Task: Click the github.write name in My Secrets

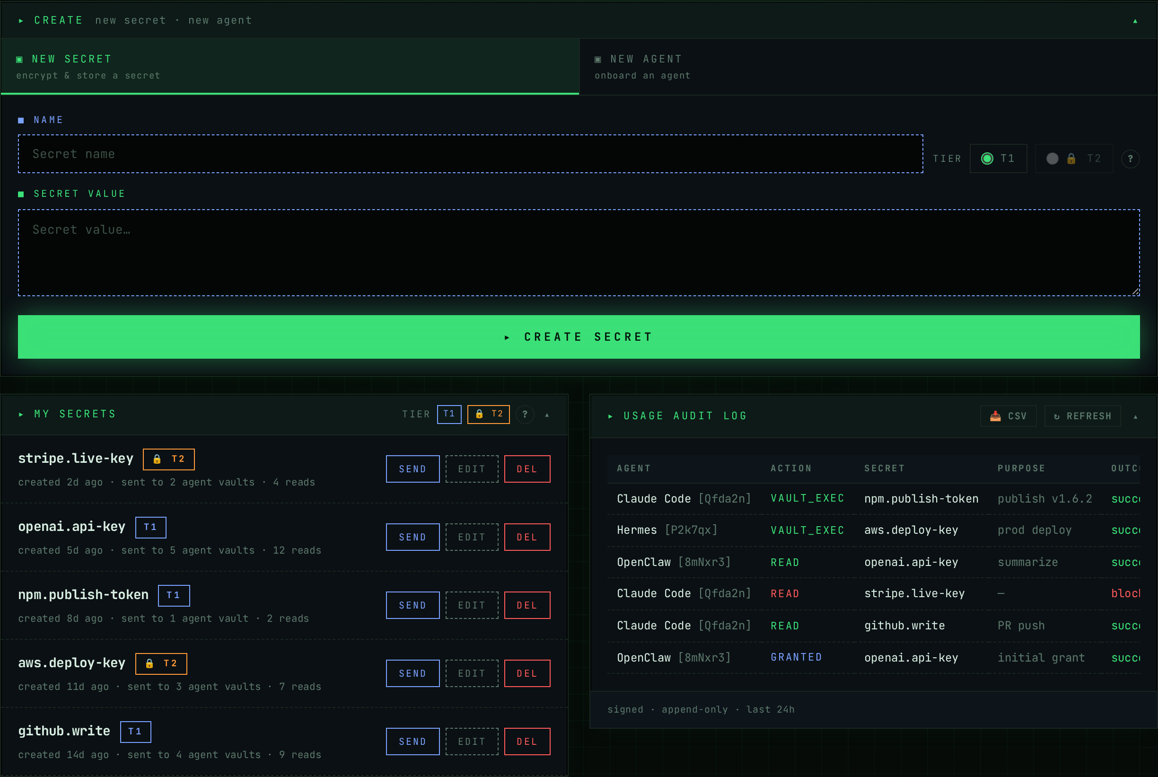Action: pyautogui.click(x=64, y=731)
